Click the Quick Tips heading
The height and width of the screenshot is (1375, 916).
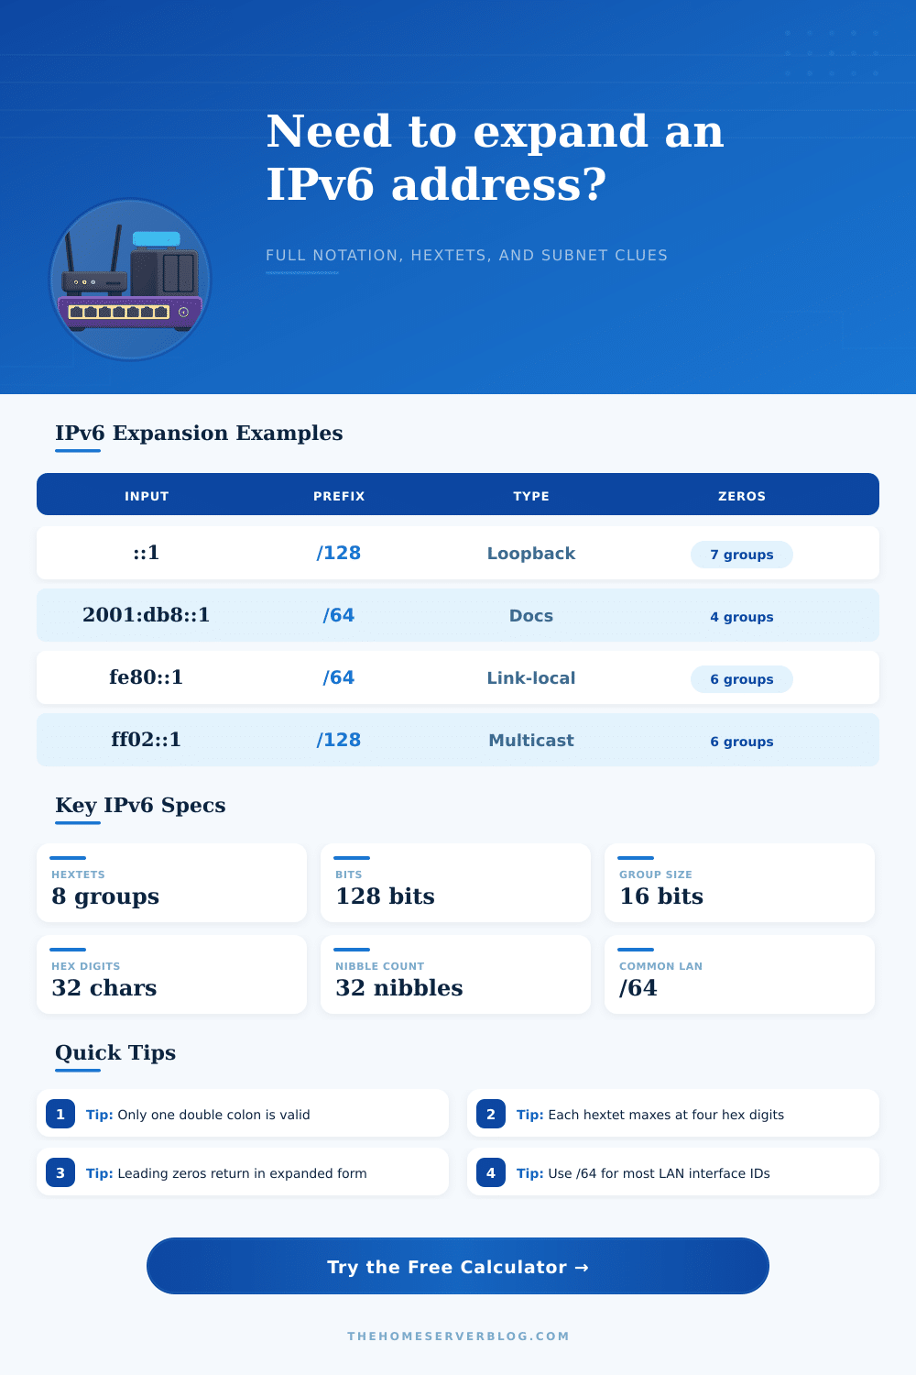coord(115,1052)
